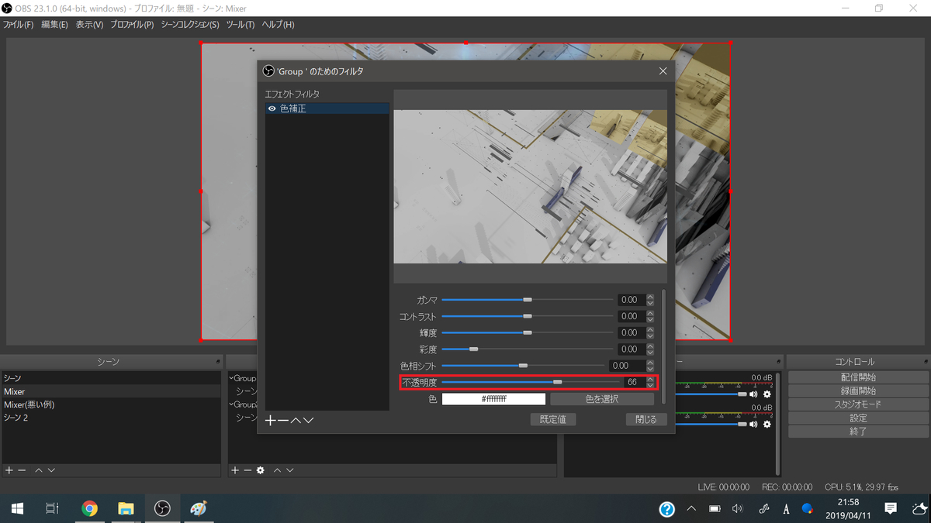Open the Paint app from the taskbar
The image size is (931, 523).
(199, 508)
